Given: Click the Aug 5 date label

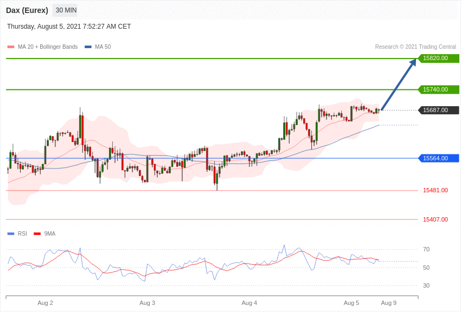Looking at the screenshot, I should click(351, 303).
